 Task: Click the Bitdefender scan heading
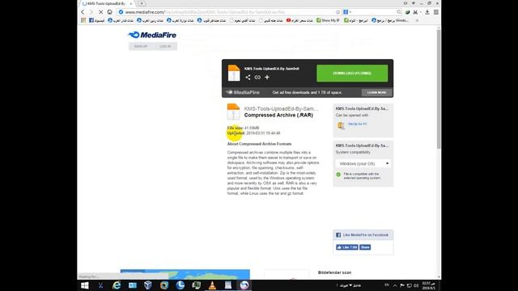[x=334, y=272]
